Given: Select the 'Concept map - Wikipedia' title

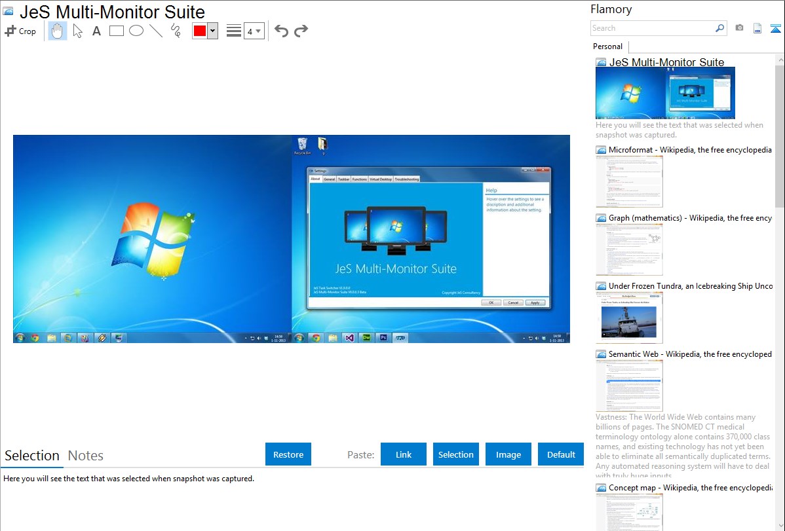Looking at the screenshot, I should click(x=690, y=488).
